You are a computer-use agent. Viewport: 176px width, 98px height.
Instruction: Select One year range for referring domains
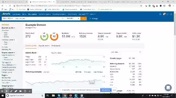coord(87,72)
